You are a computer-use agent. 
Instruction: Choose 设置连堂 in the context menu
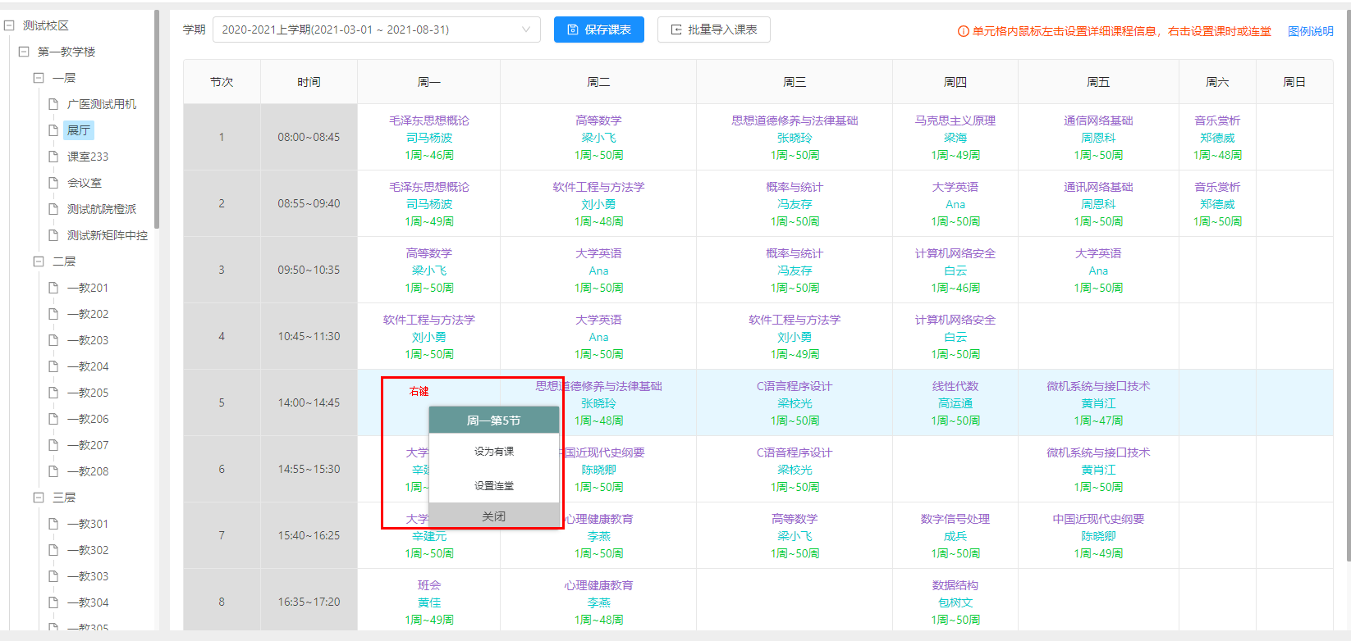[494, 486]
